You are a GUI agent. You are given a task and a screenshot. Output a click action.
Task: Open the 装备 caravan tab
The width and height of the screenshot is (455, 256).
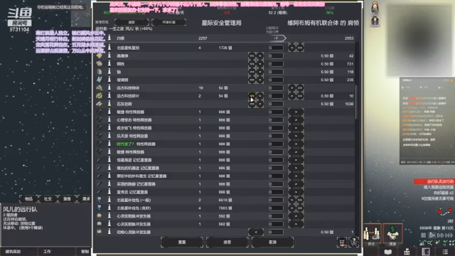[67, 199]
